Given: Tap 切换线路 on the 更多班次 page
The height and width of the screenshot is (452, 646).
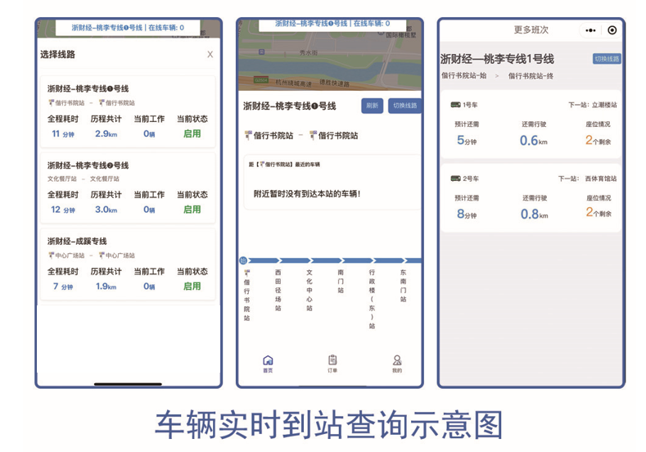Looking at the screenshot, I should (x=607, y=59).
